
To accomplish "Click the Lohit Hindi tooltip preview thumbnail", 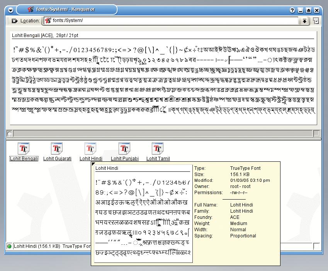I will (143, 213).
